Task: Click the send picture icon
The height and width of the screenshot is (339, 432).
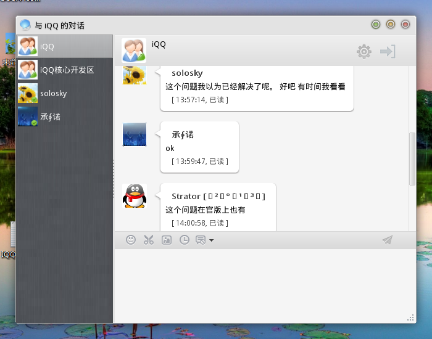Action: coord(167,240)
